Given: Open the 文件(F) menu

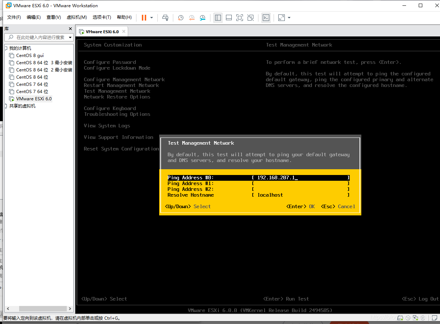Looking at the screenshot, I should point(14,17).
